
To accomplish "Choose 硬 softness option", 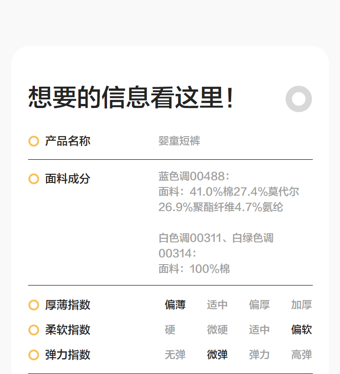I will [x=170, y=330].
